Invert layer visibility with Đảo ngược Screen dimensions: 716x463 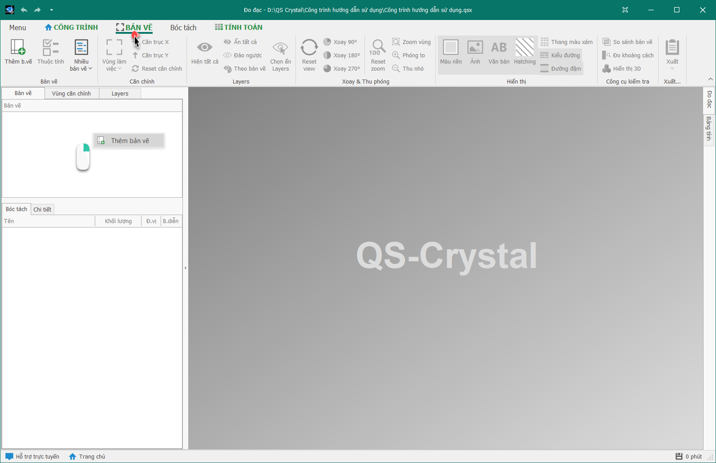(x=243, y=55)
